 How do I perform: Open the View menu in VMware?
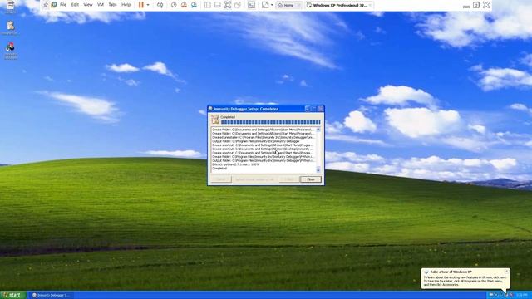[x=88, y=5]
